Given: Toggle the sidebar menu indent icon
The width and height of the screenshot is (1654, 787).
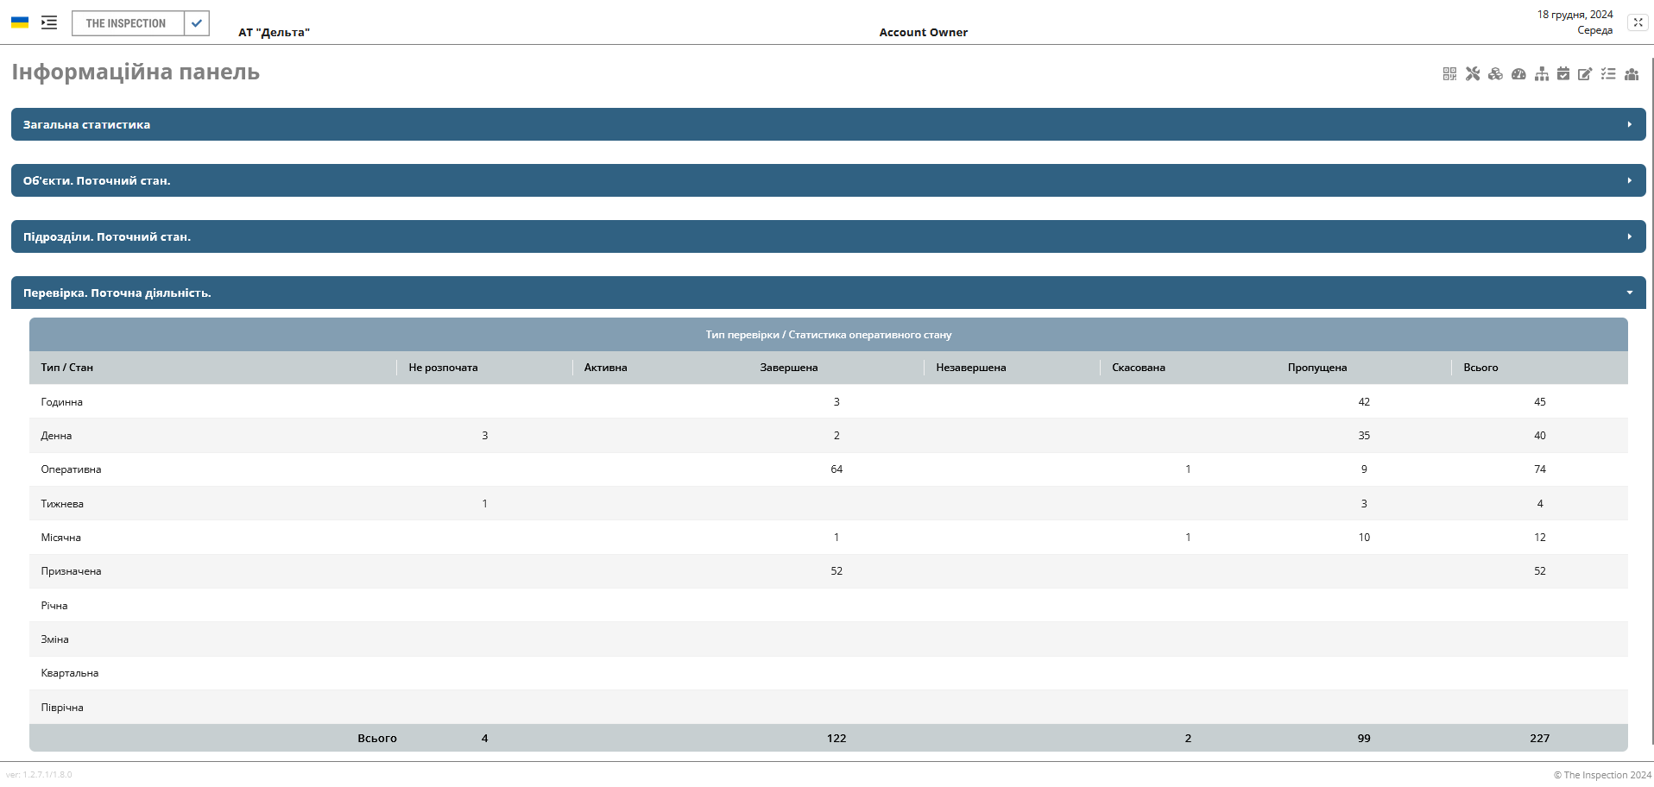Looking at the screenshot, I should pyautogui.click(x=49, y=22).
